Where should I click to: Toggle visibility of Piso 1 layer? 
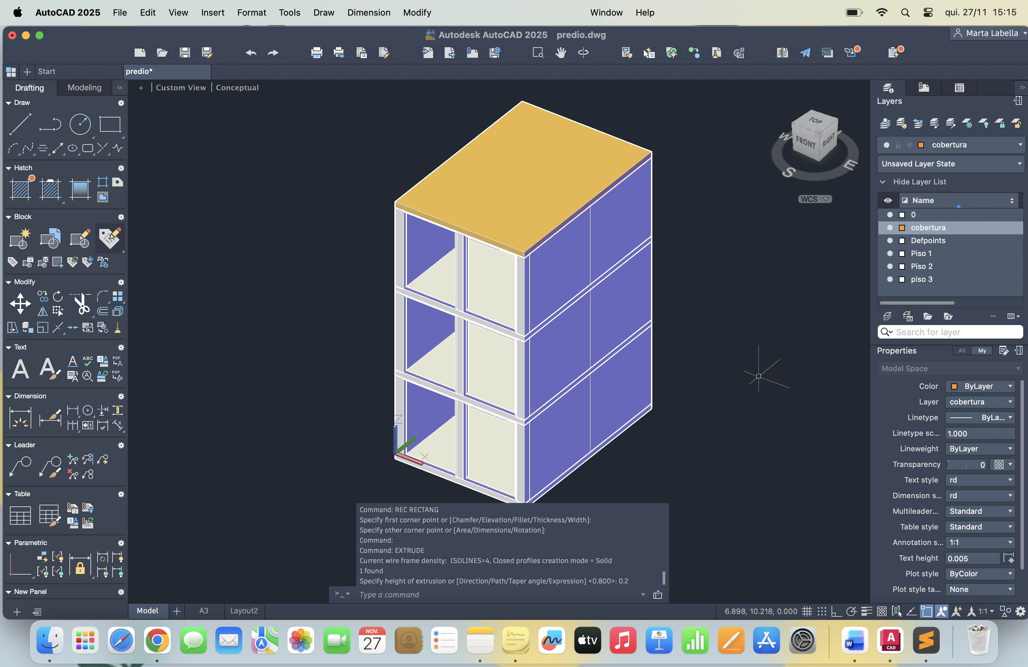pyautogui.click(x=890, y=253)
